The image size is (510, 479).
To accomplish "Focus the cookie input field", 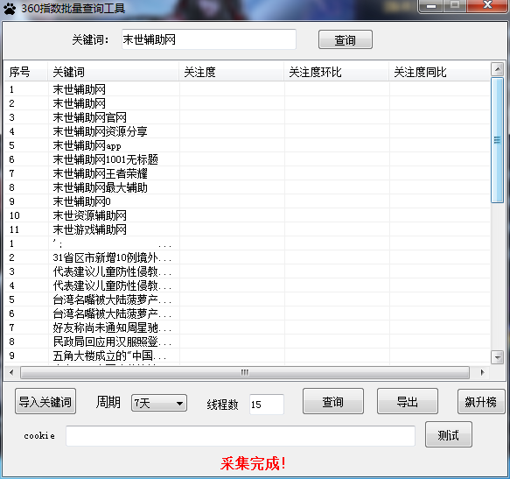I will (x=241, y=436).
